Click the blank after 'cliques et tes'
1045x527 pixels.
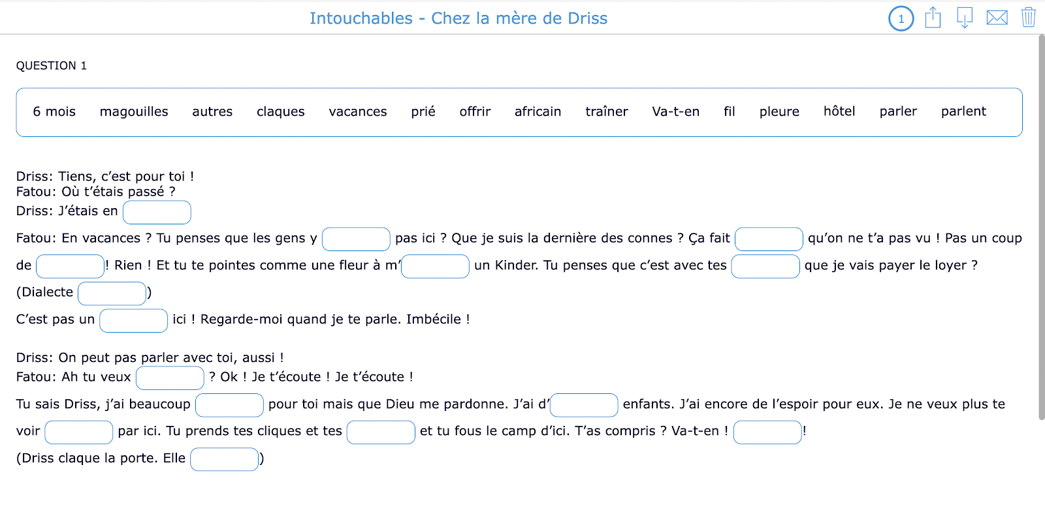pyautogui.click(x=381, y=432)
